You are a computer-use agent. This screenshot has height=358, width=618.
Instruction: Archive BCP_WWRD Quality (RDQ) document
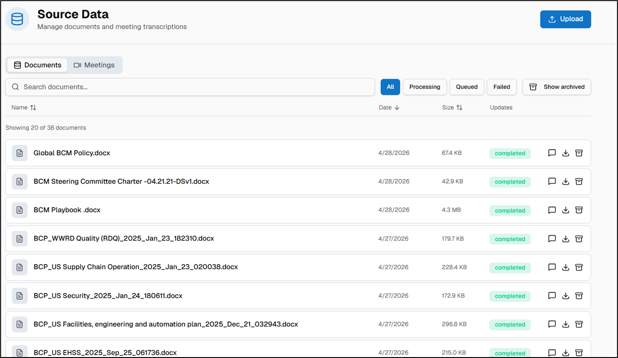(579, 239)
